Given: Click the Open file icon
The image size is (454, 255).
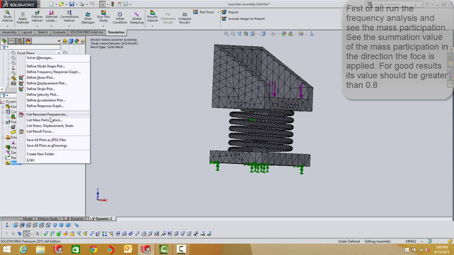Looking at the screenshot, I should 61,4.
